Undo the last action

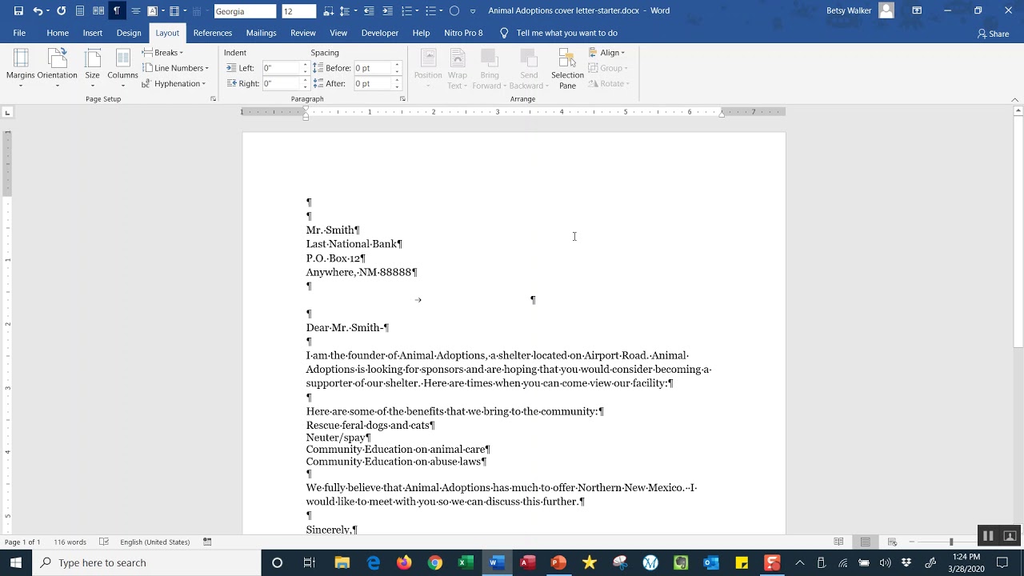37,10
